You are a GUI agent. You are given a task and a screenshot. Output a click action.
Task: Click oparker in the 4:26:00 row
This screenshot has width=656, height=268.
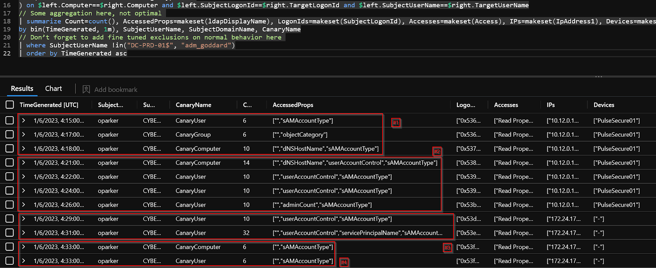(108, 205)
